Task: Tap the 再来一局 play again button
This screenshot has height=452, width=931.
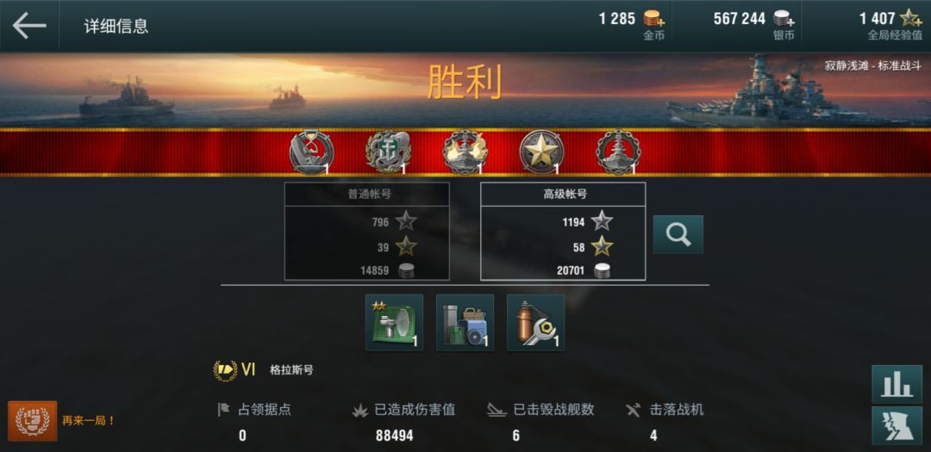Action: tap(62, 420)
